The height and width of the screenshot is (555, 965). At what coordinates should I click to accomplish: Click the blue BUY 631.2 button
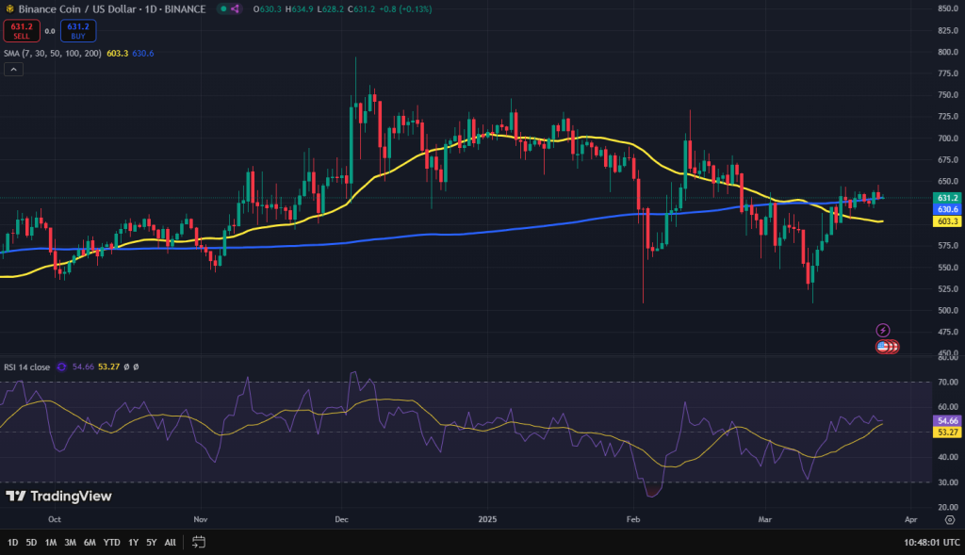click(x=78, y=31)
